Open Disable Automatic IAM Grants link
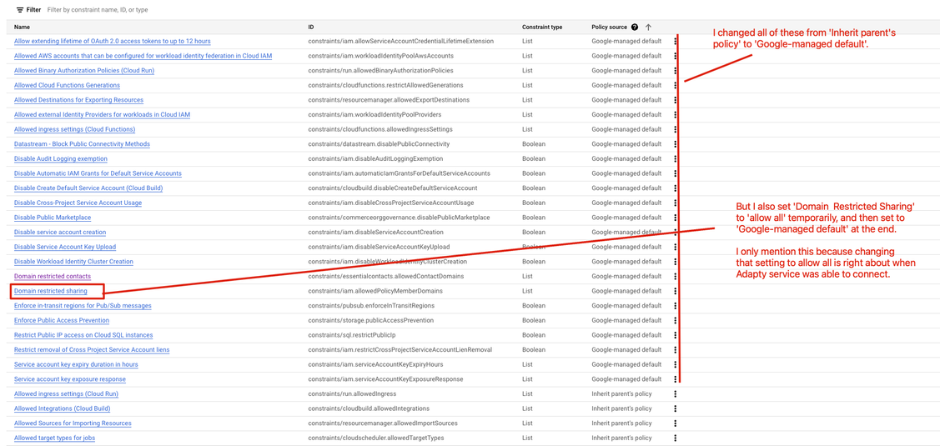940x446 pixels. tap(98, 173)
